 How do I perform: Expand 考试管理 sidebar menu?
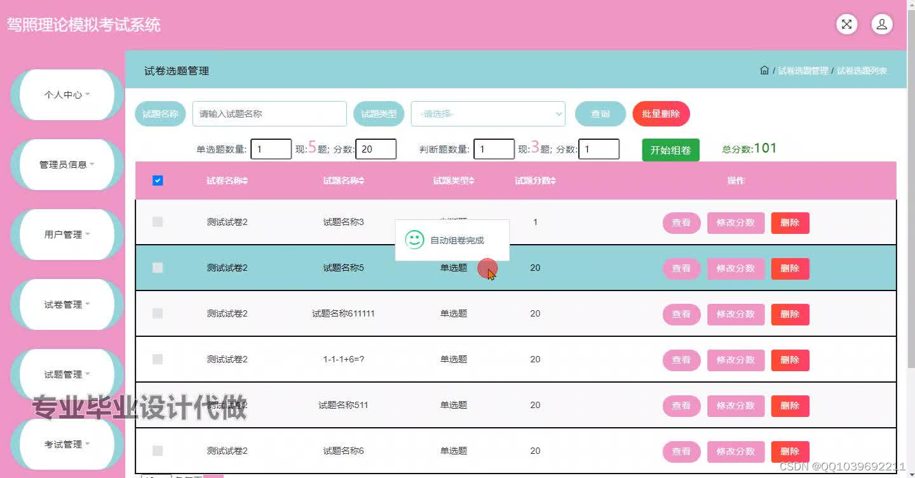point(67,444)
